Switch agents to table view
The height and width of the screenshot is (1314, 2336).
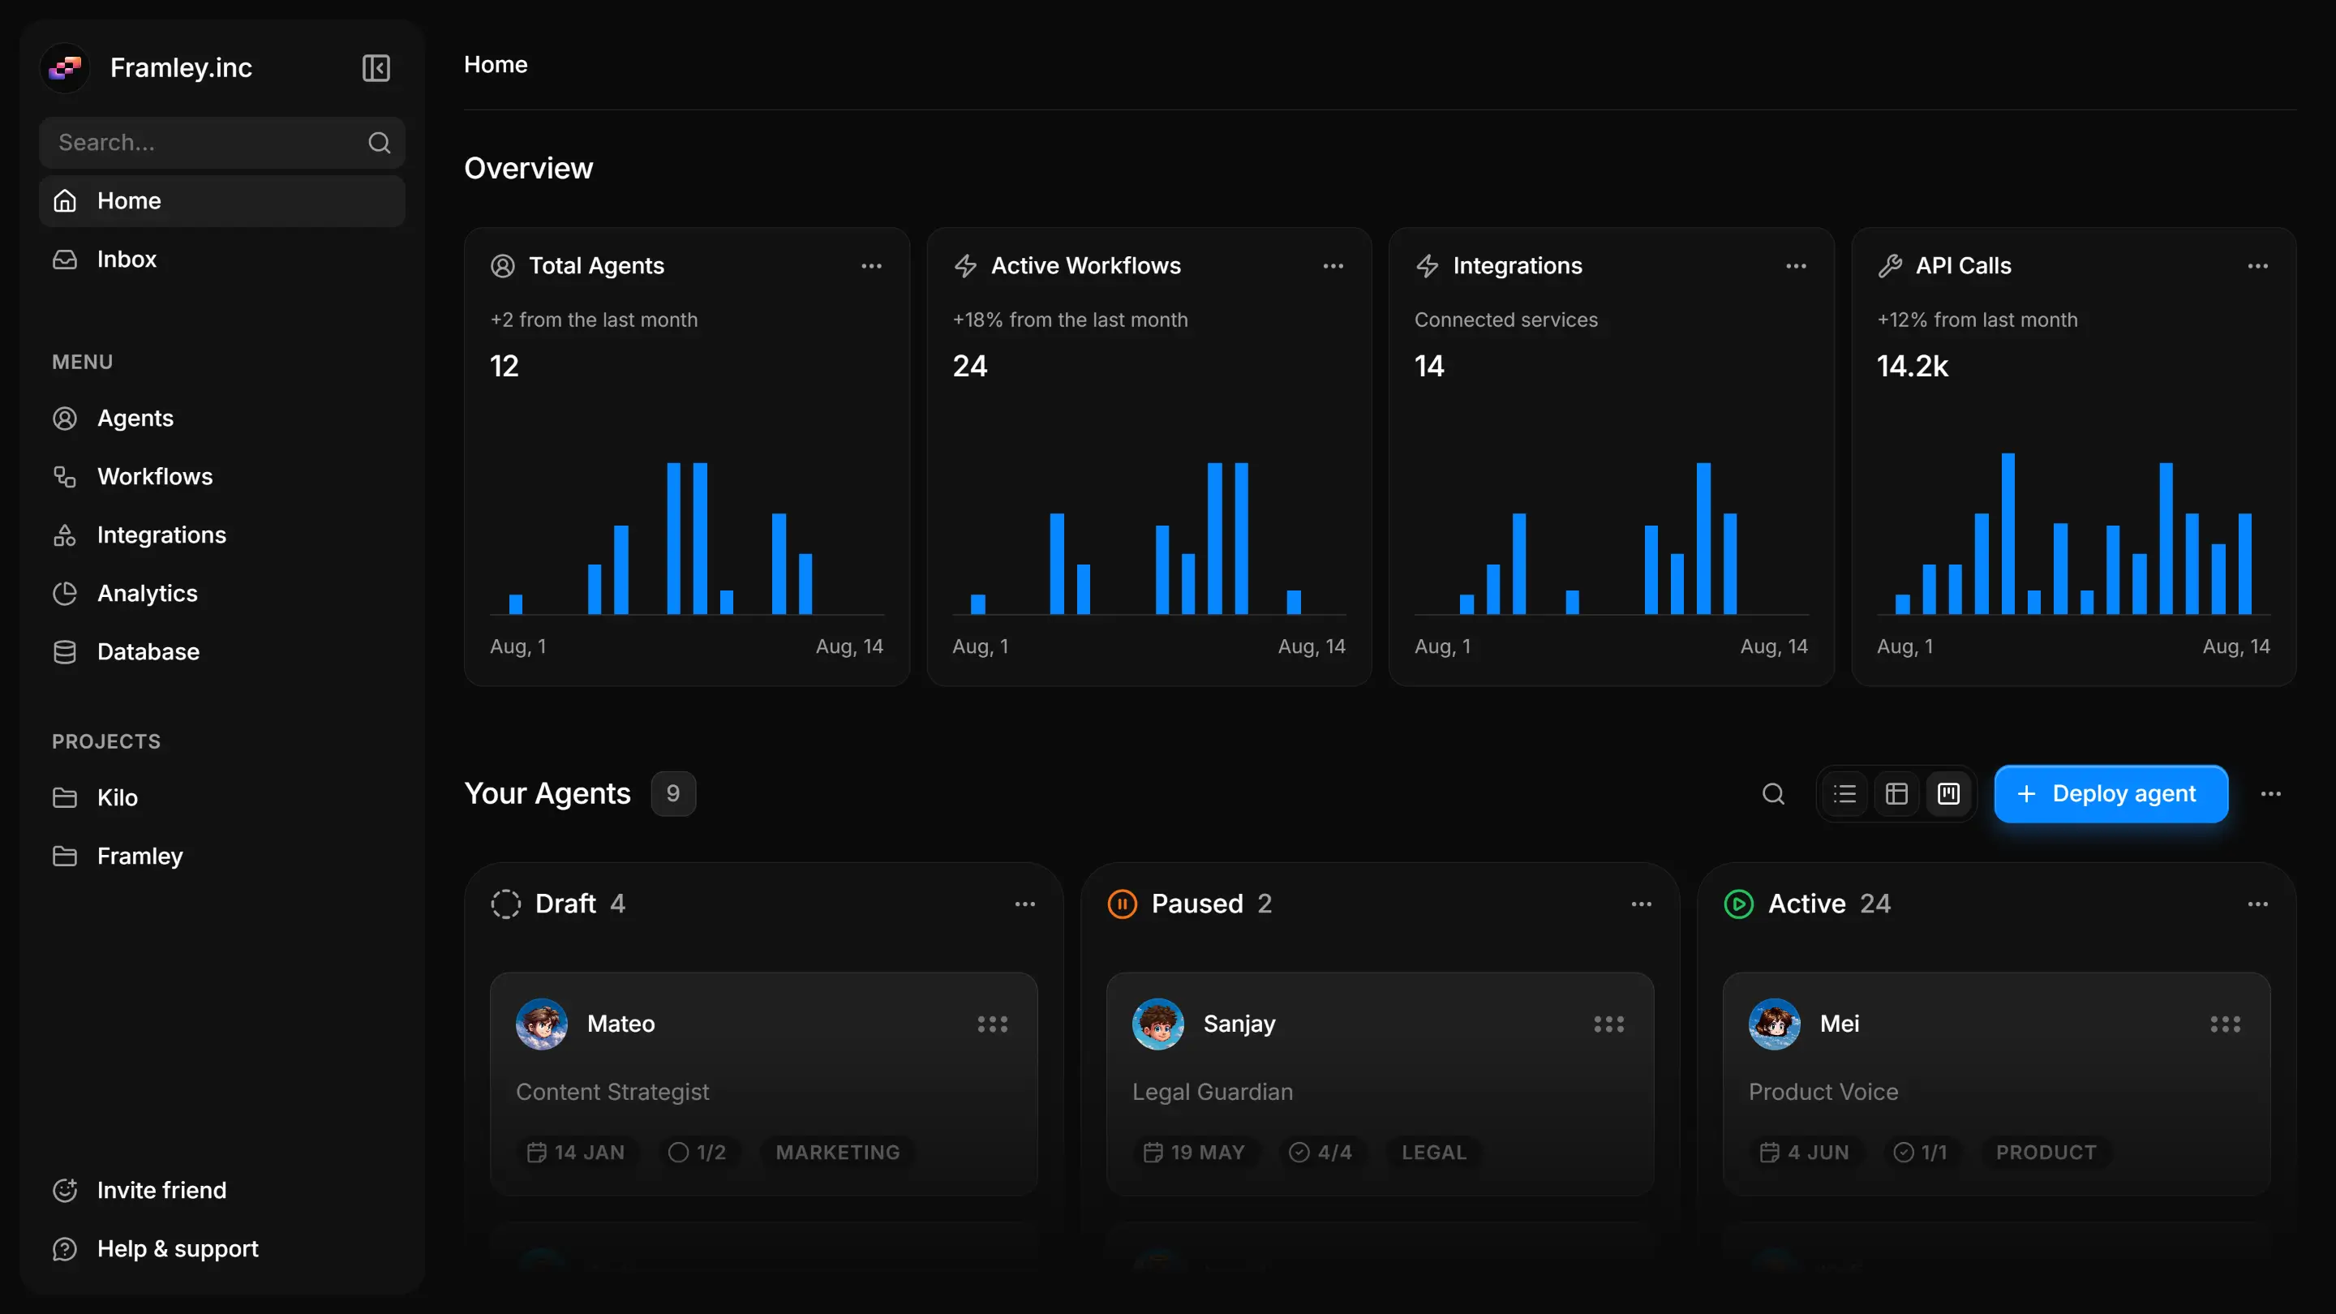(x=1897, y=793)
